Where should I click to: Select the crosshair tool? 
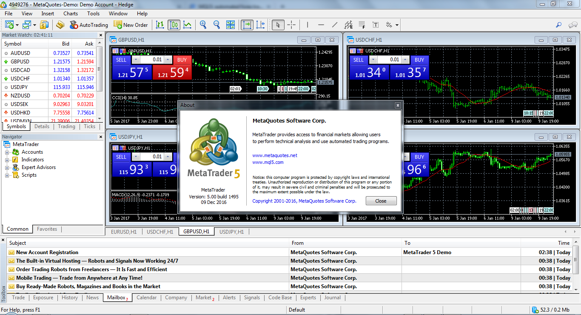(291, 25)
